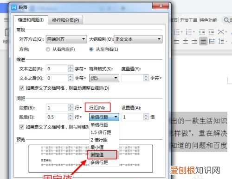This screenshot has height=179, width=232.
Task: Choose 最小值 from line spacing list
Action: pos(104,148)
